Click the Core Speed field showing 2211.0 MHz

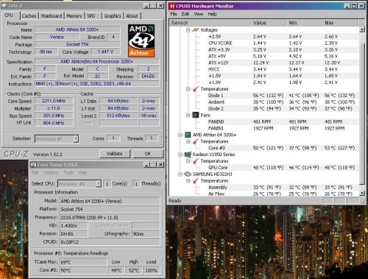(x=54, y=101)
